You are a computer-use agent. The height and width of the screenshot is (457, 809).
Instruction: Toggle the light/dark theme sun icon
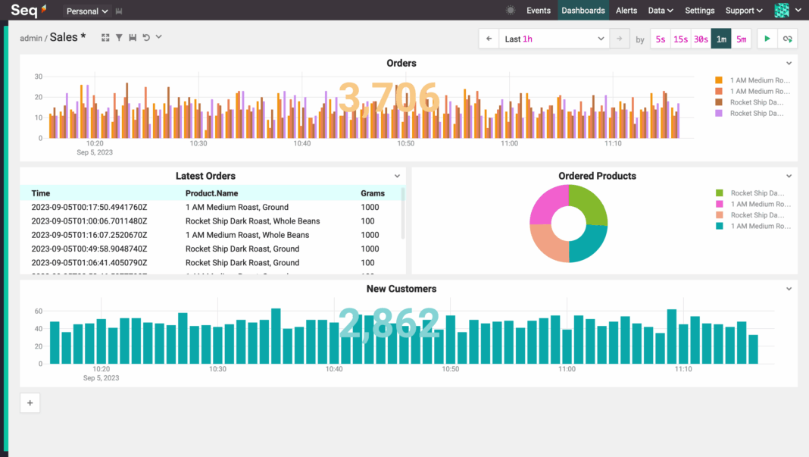[x=511, y=11]
